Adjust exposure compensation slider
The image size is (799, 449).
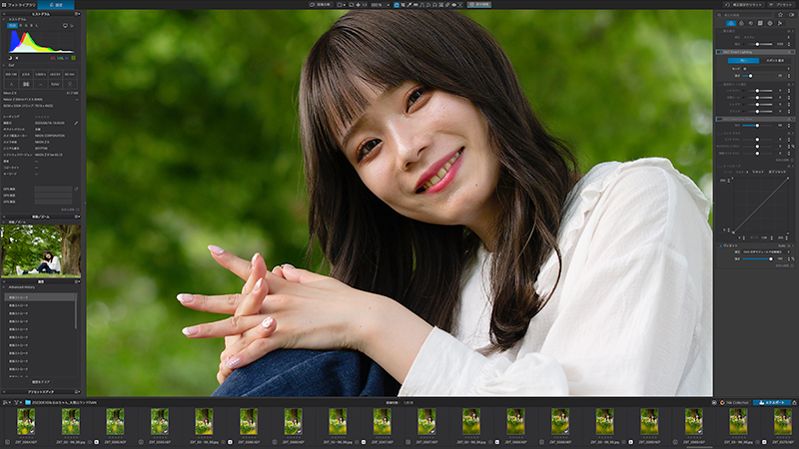click(757, 44)
